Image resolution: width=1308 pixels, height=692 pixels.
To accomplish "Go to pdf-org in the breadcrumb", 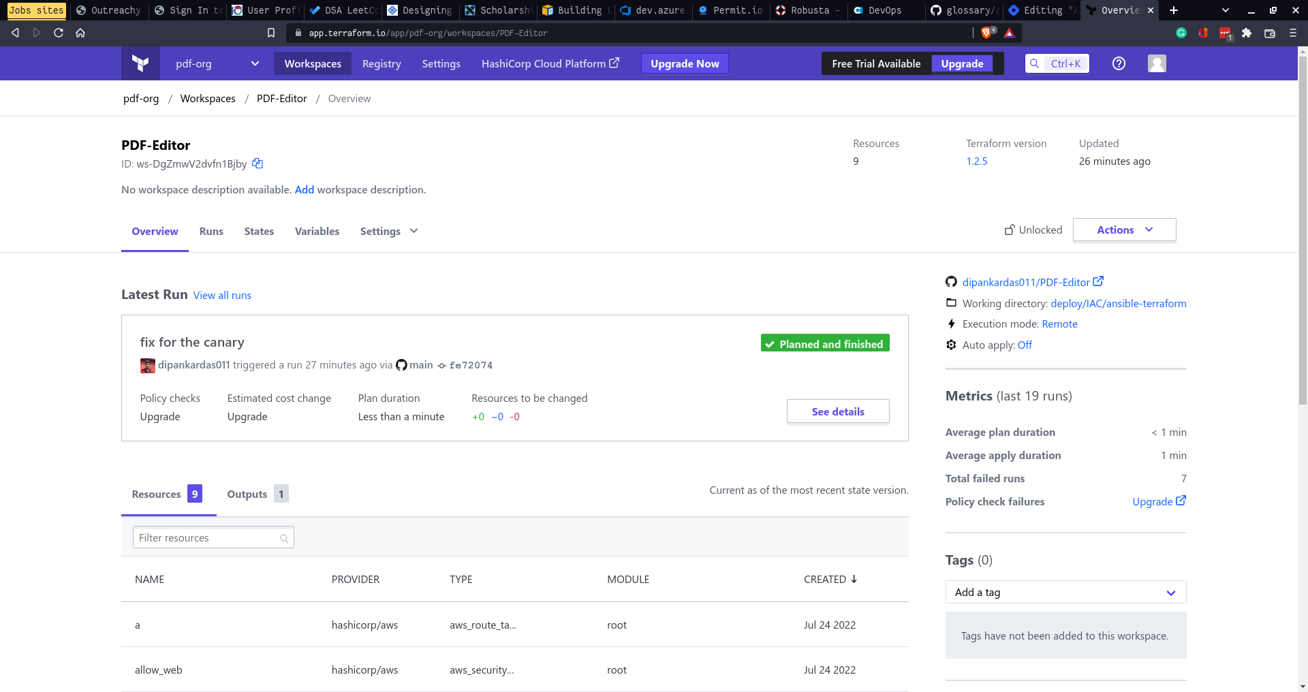I will pyautogui.click(x=141, y=99).
